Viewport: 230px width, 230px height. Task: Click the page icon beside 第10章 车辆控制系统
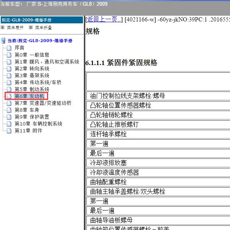(9, 124)
